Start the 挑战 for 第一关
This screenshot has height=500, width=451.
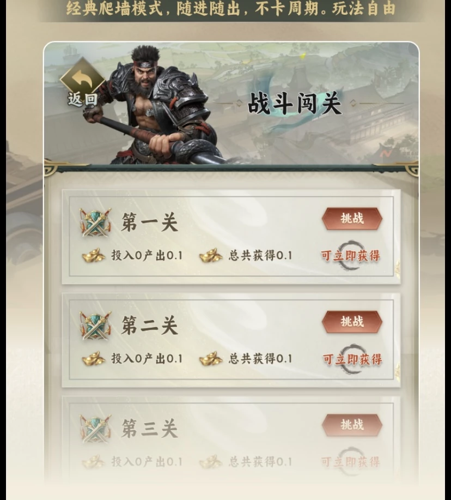[x=352, y=219]
